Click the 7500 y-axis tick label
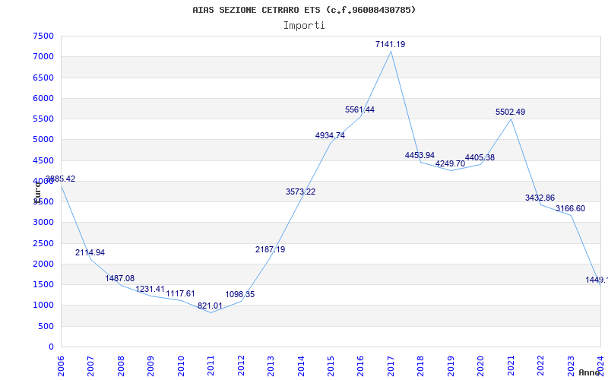The width and height of the screenshot is (608, 380). (x=43, y=36)
